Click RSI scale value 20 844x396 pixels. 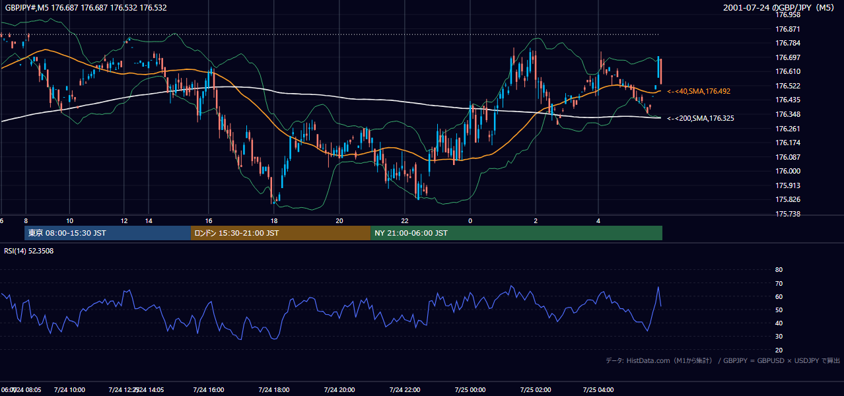(779, 350)
